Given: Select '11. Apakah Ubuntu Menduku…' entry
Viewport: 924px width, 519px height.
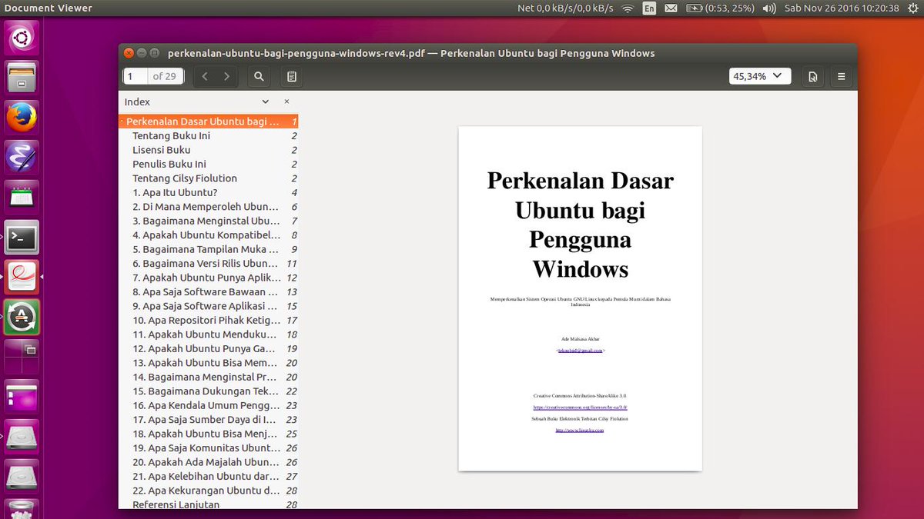Looking at the screenshot, I should click(209, 334).
